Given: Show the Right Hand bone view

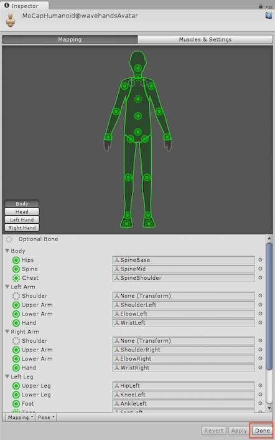Looking at the screenshot, I should [x=22, y=227].
